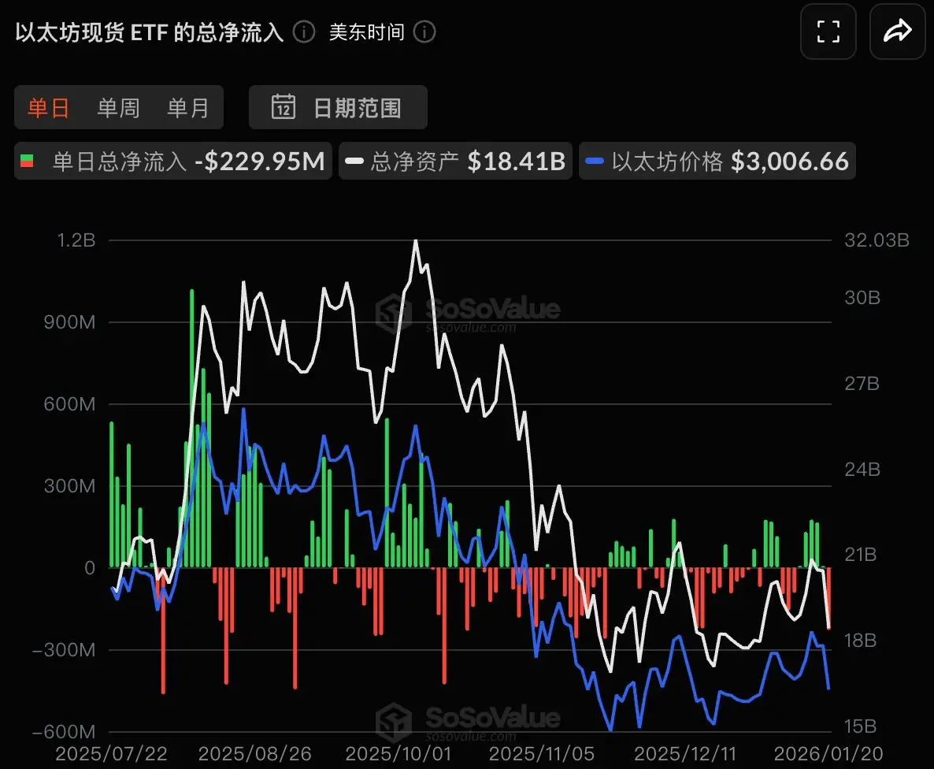This screenshot has width=934, height=769.
Task: Open info icon beside the ETF net inflow title
Action: pyautogui.click(x=304, y=32)
